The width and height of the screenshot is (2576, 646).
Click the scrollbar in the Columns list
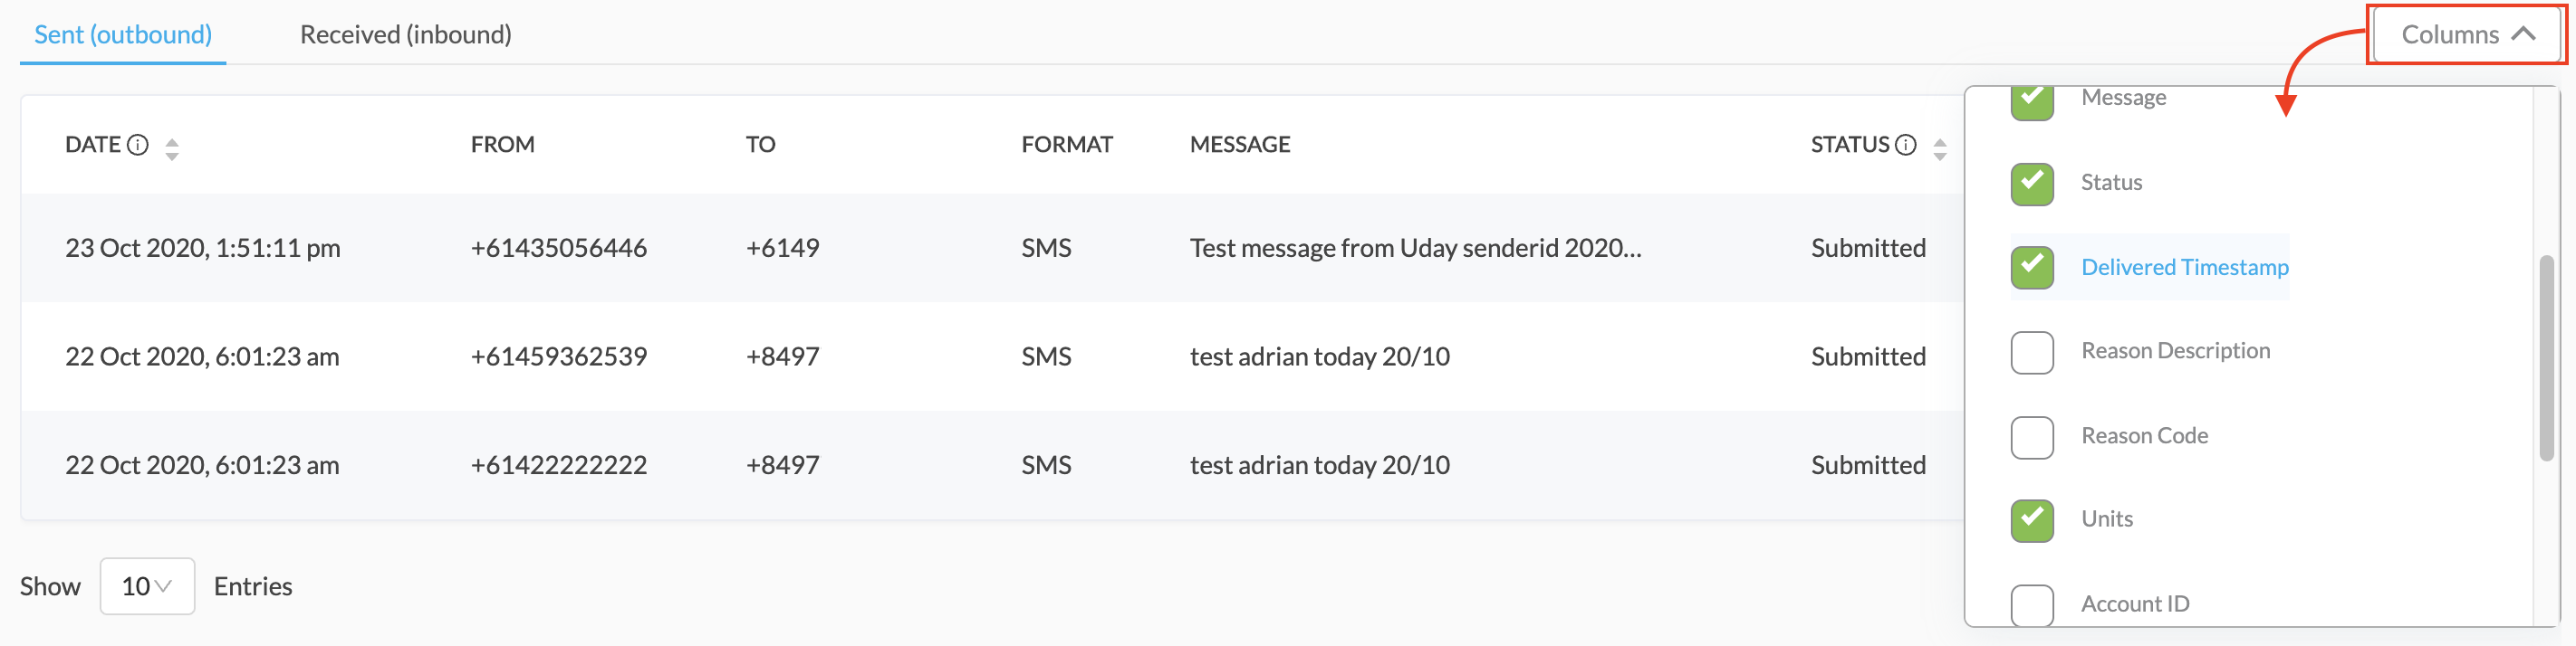coord(2546,359)
